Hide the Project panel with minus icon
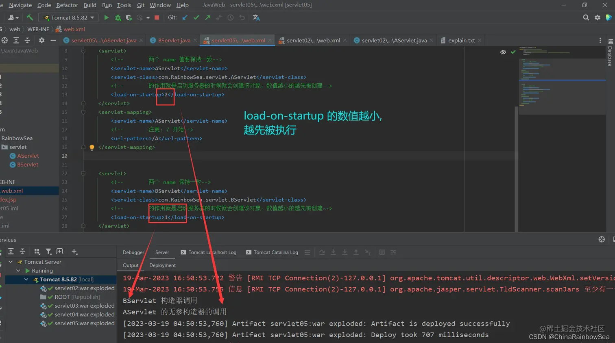The width and height of the screenshot is (615, 343). pos(53,40)
